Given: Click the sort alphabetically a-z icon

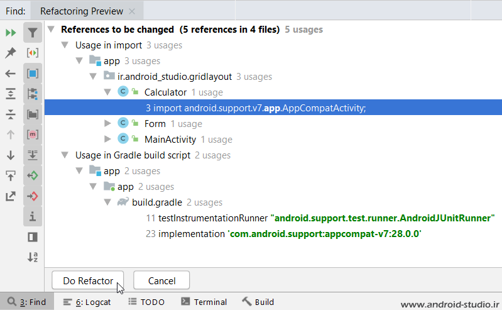Looking at the screenshot, I should (33, 257).
